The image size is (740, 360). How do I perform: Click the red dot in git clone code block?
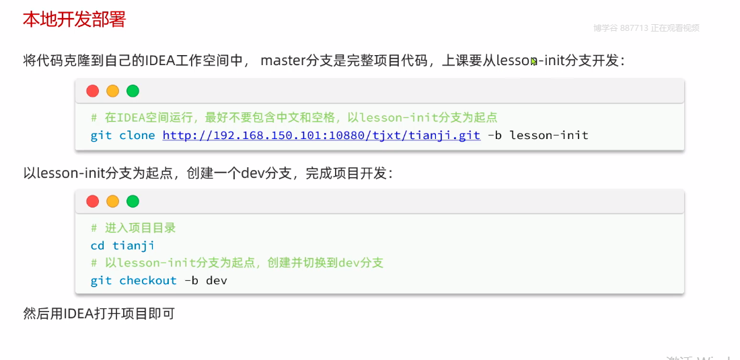click(93, 91)
